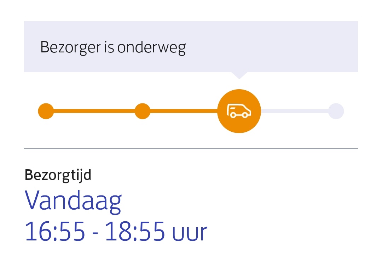The height and width of the screenshot is (273, 382).
Task: Click the word 'Bezorger' in banner
Action: (x=70, y=47)
